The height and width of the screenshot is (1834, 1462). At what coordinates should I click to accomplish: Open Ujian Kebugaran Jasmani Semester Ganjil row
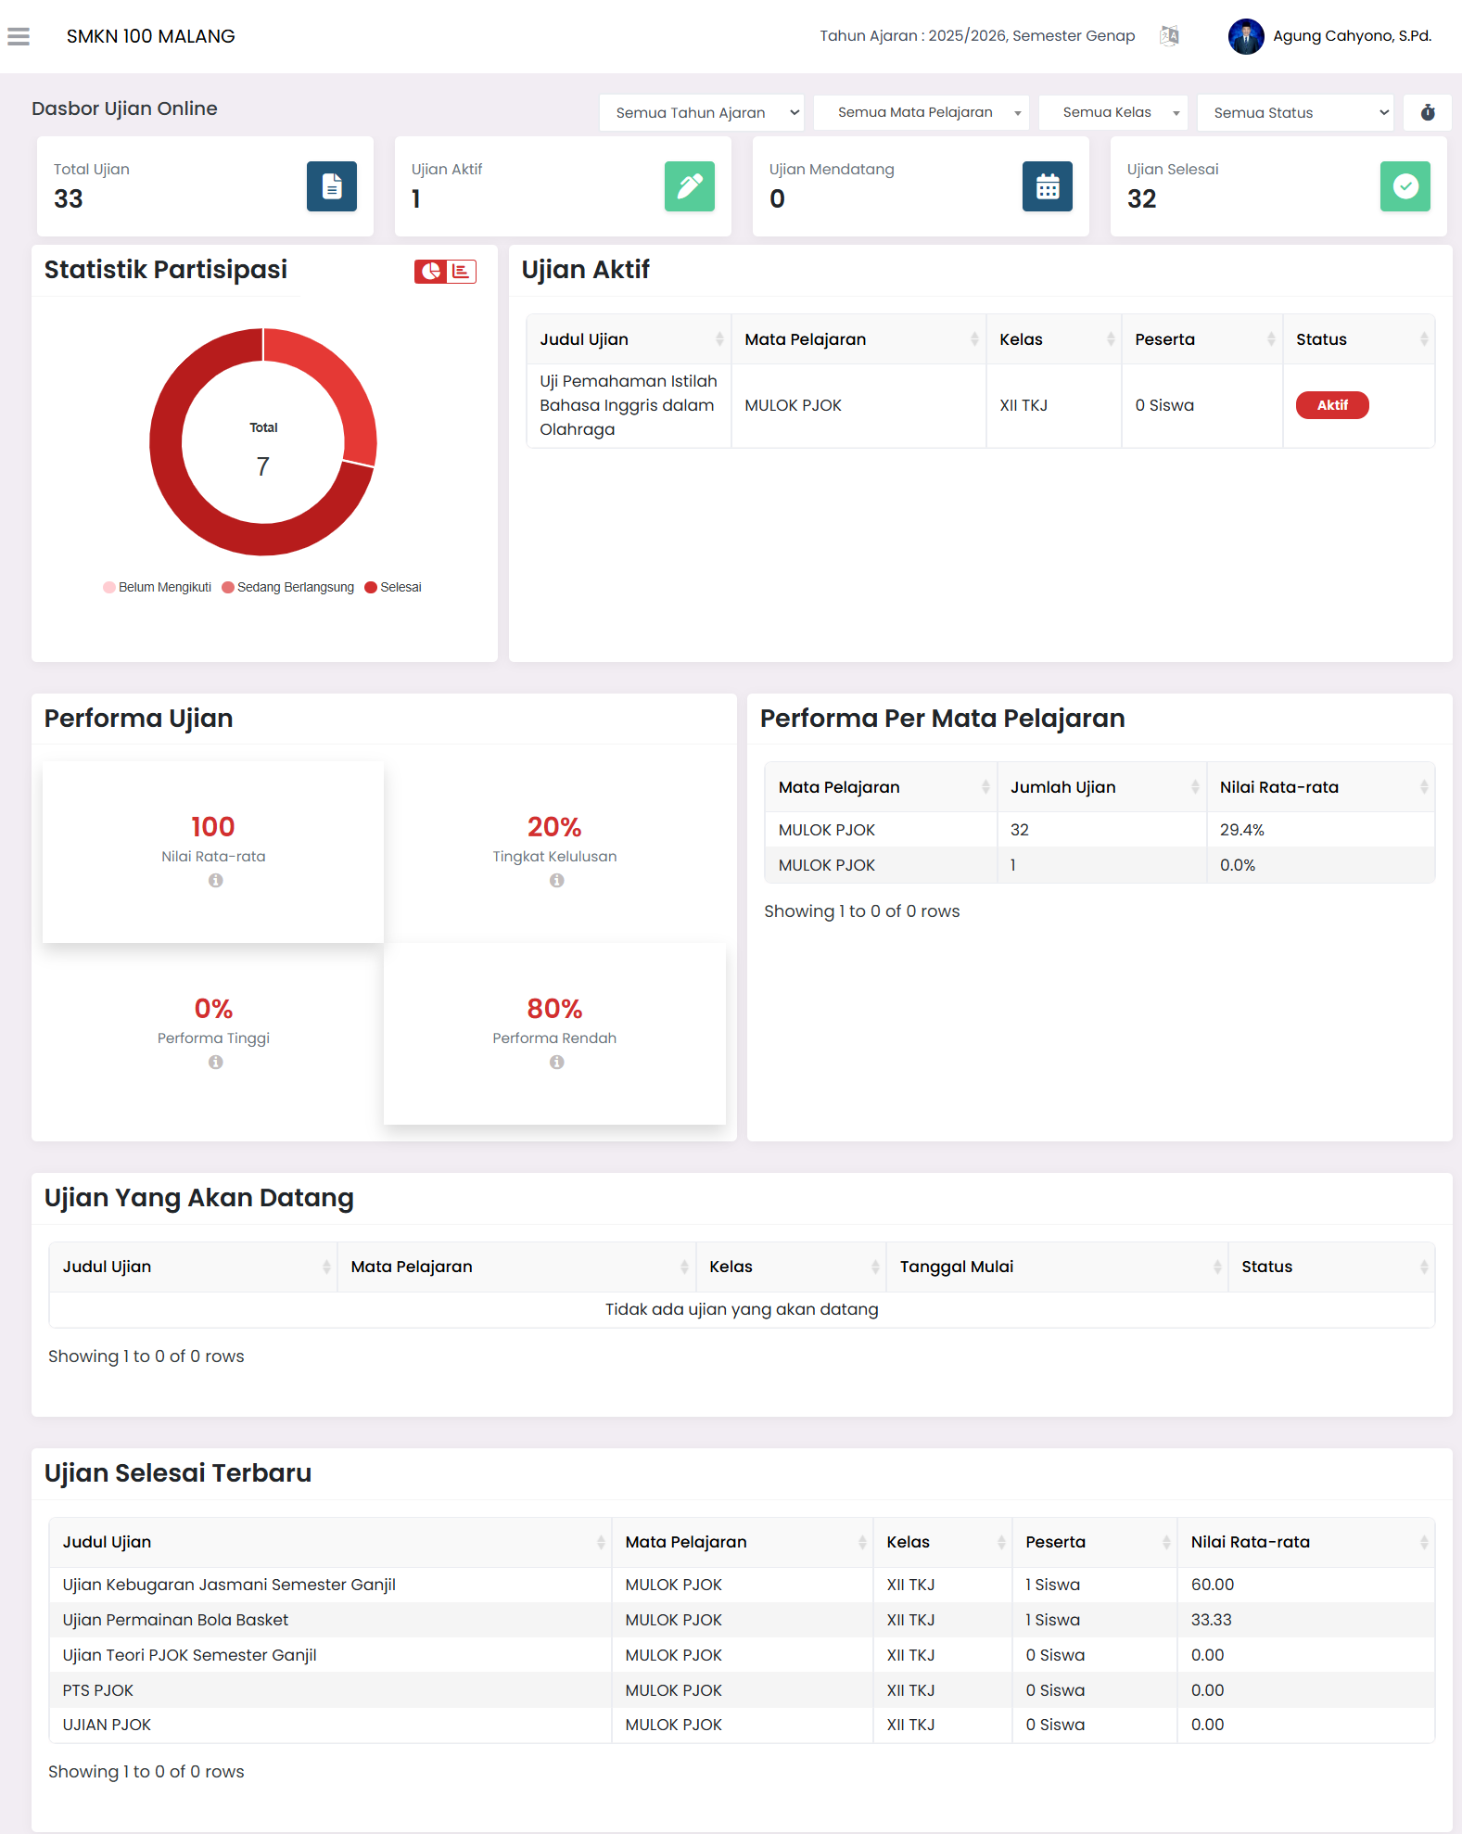coord(229,1585)
